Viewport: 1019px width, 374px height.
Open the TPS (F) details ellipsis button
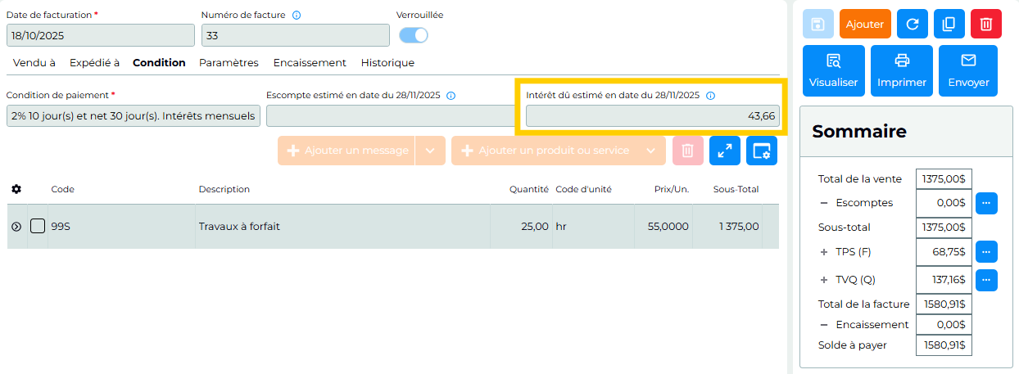pyautogui.click(x=986, y=252)
